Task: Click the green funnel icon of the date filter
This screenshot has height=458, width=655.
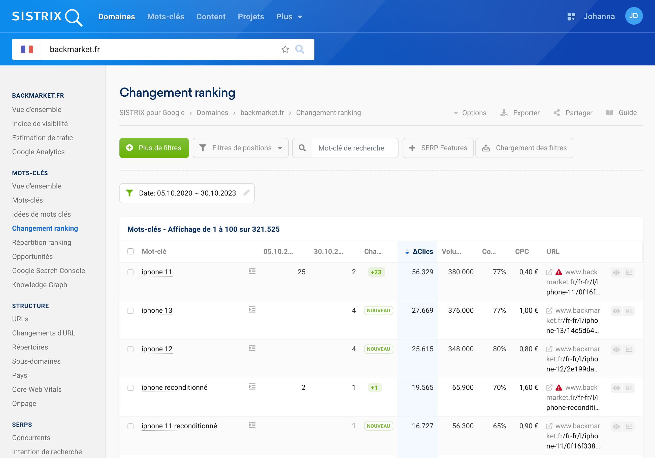Action: point(129,193)
